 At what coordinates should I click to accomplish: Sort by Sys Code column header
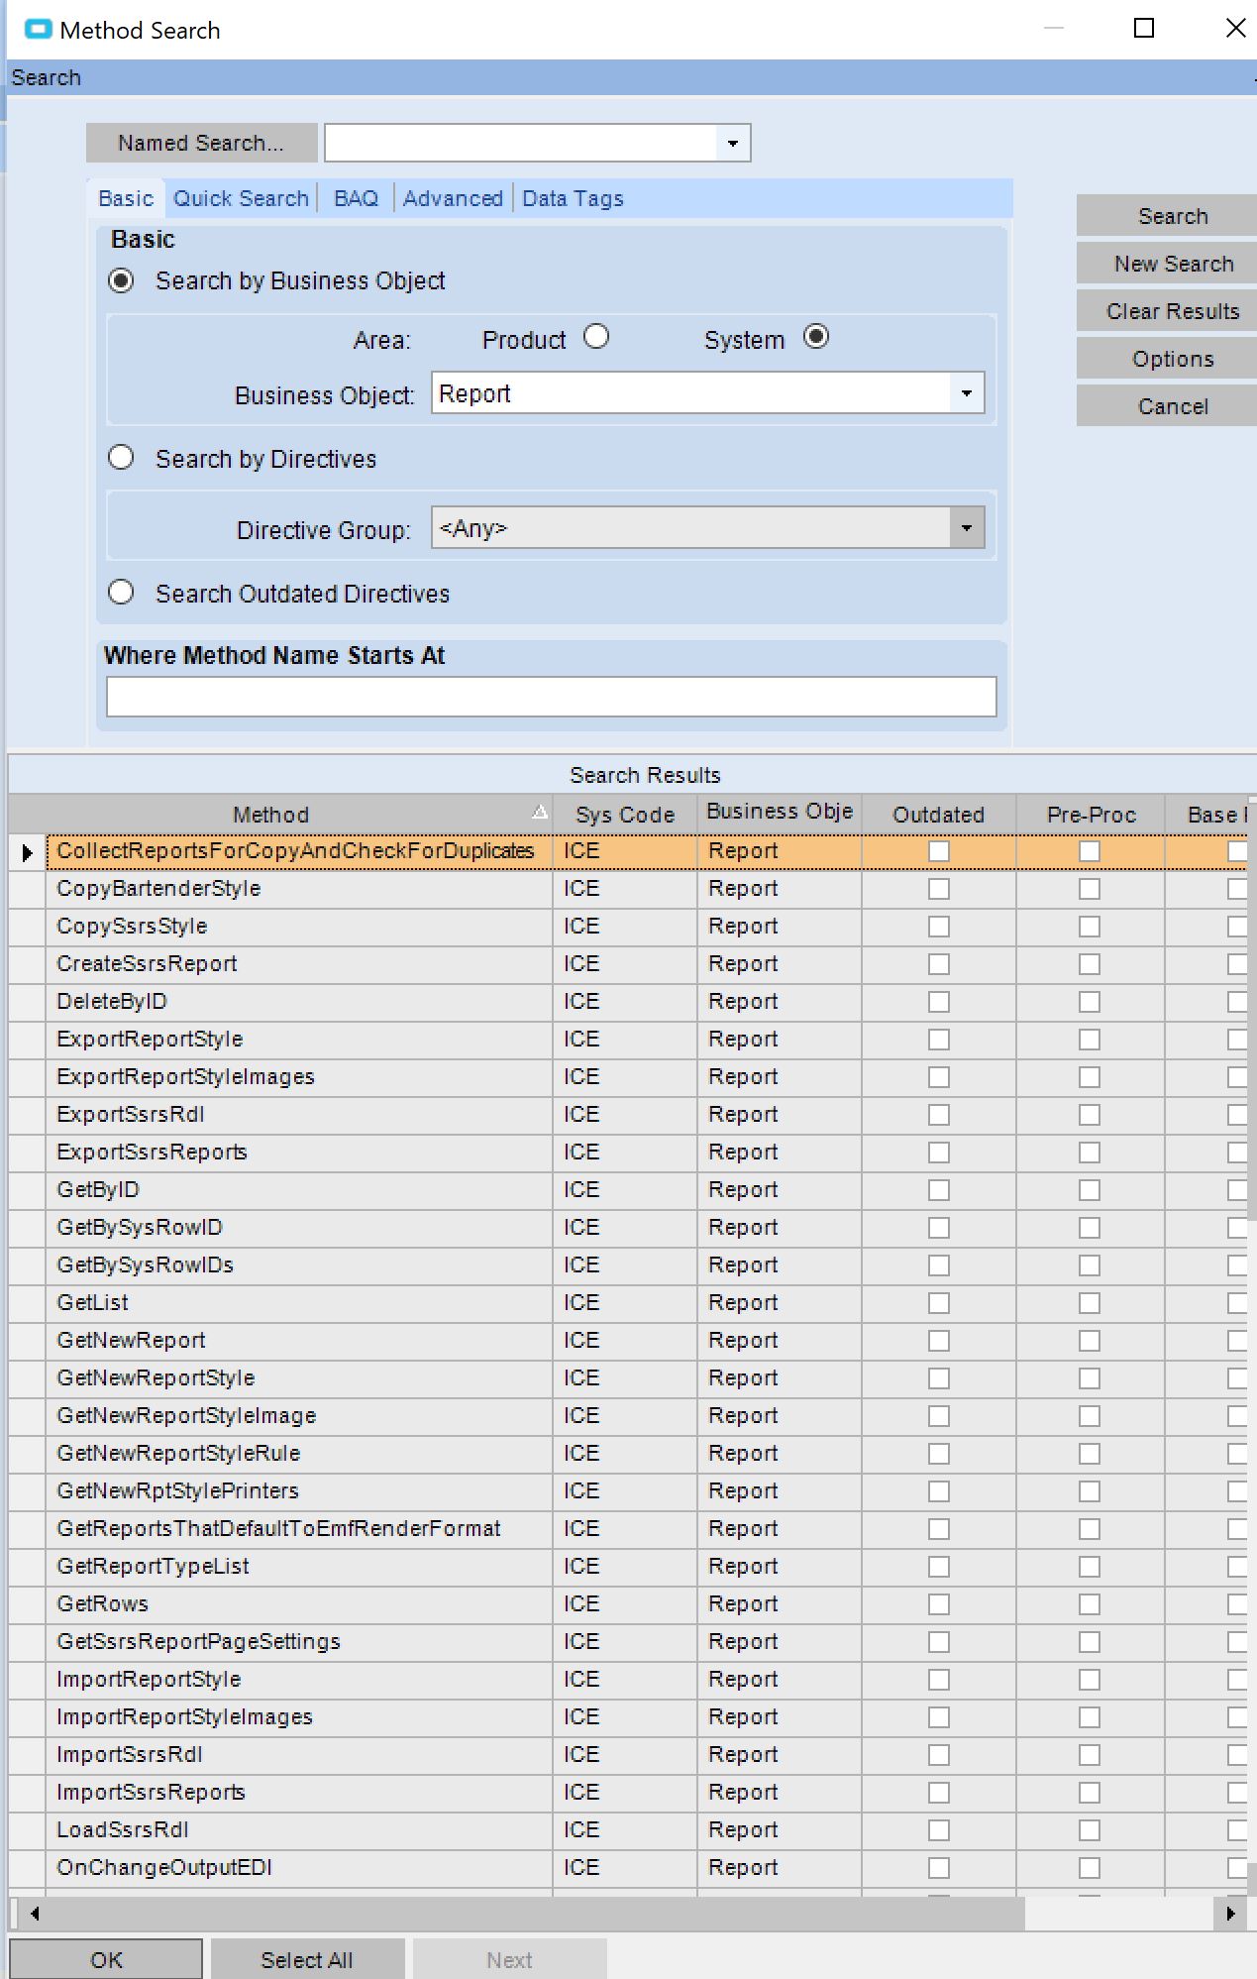(625, 815)
